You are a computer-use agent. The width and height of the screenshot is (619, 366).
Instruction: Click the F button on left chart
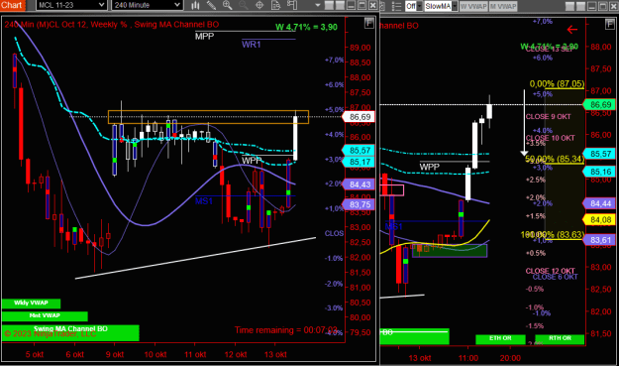coord(368,24)
